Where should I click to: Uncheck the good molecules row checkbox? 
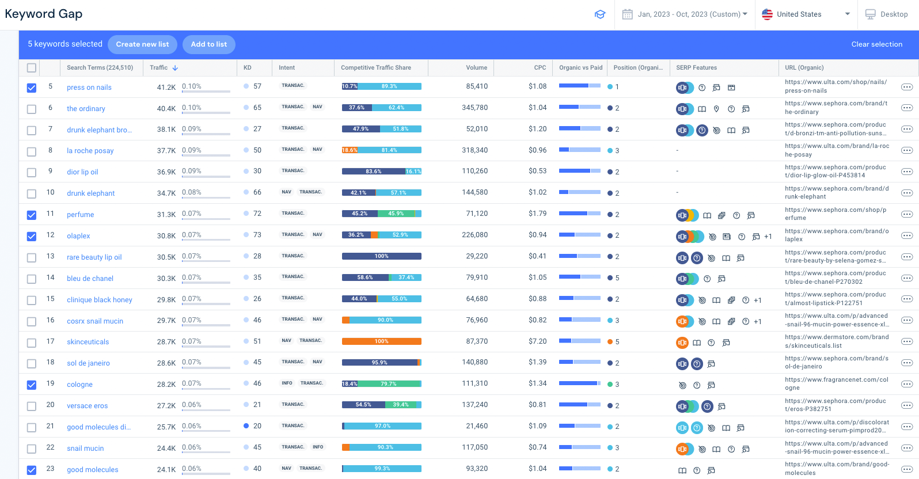point(32,470)
